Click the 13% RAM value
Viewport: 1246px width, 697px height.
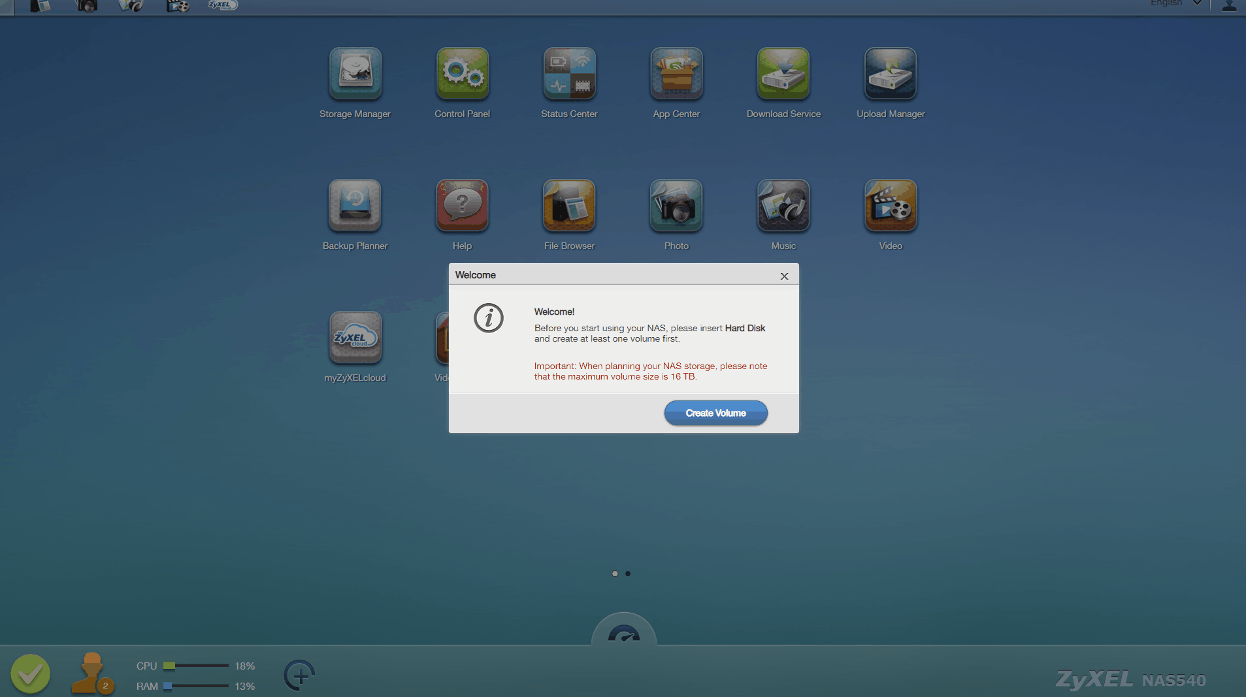tap(244, 687)
